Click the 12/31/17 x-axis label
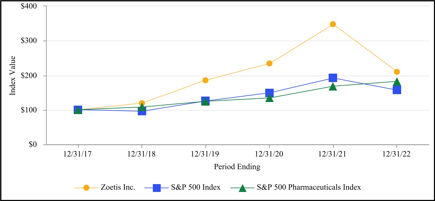The image size is (435, 201). pyautogui.click(x=78, y=154)
